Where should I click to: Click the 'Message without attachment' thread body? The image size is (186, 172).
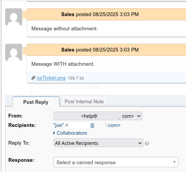tap(106, 29)
